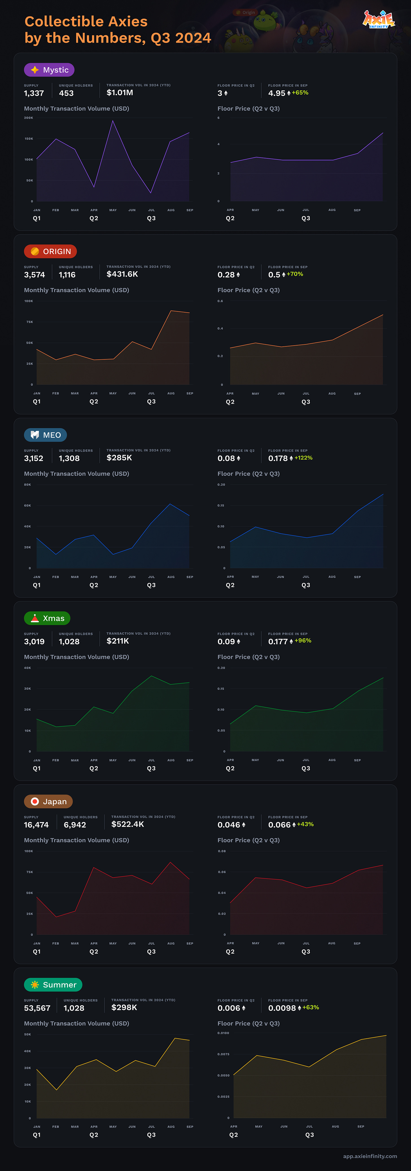This screenshot has height=1171, width=411.
Task: Click MEO unique holders value 1,308
Action: (69, 458)
